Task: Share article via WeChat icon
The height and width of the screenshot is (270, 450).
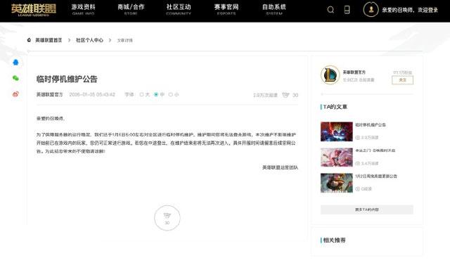Action: [15, 78]
